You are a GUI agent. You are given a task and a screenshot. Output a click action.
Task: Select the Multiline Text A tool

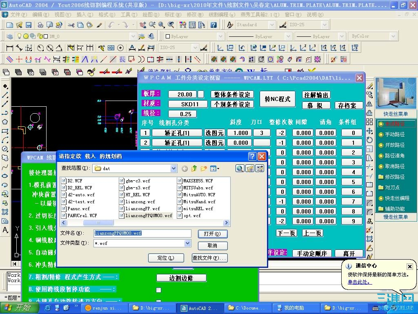[x=5, y=230]
